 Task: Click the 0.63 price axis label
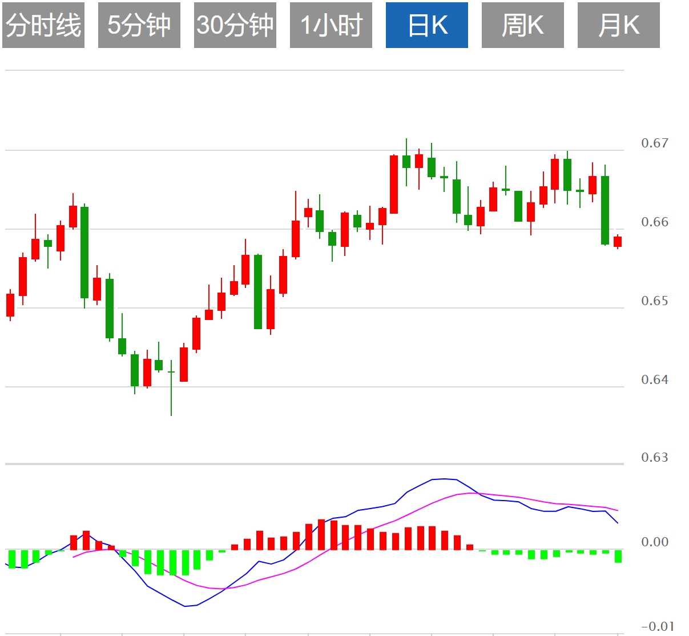point(654,457)
